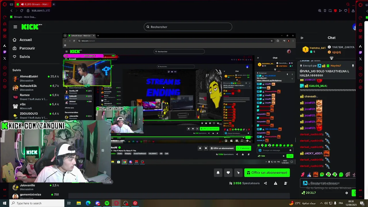Open Parcourir in Kick sidebar
Viewport: 368px width, 207px height.
pos(24,48)
